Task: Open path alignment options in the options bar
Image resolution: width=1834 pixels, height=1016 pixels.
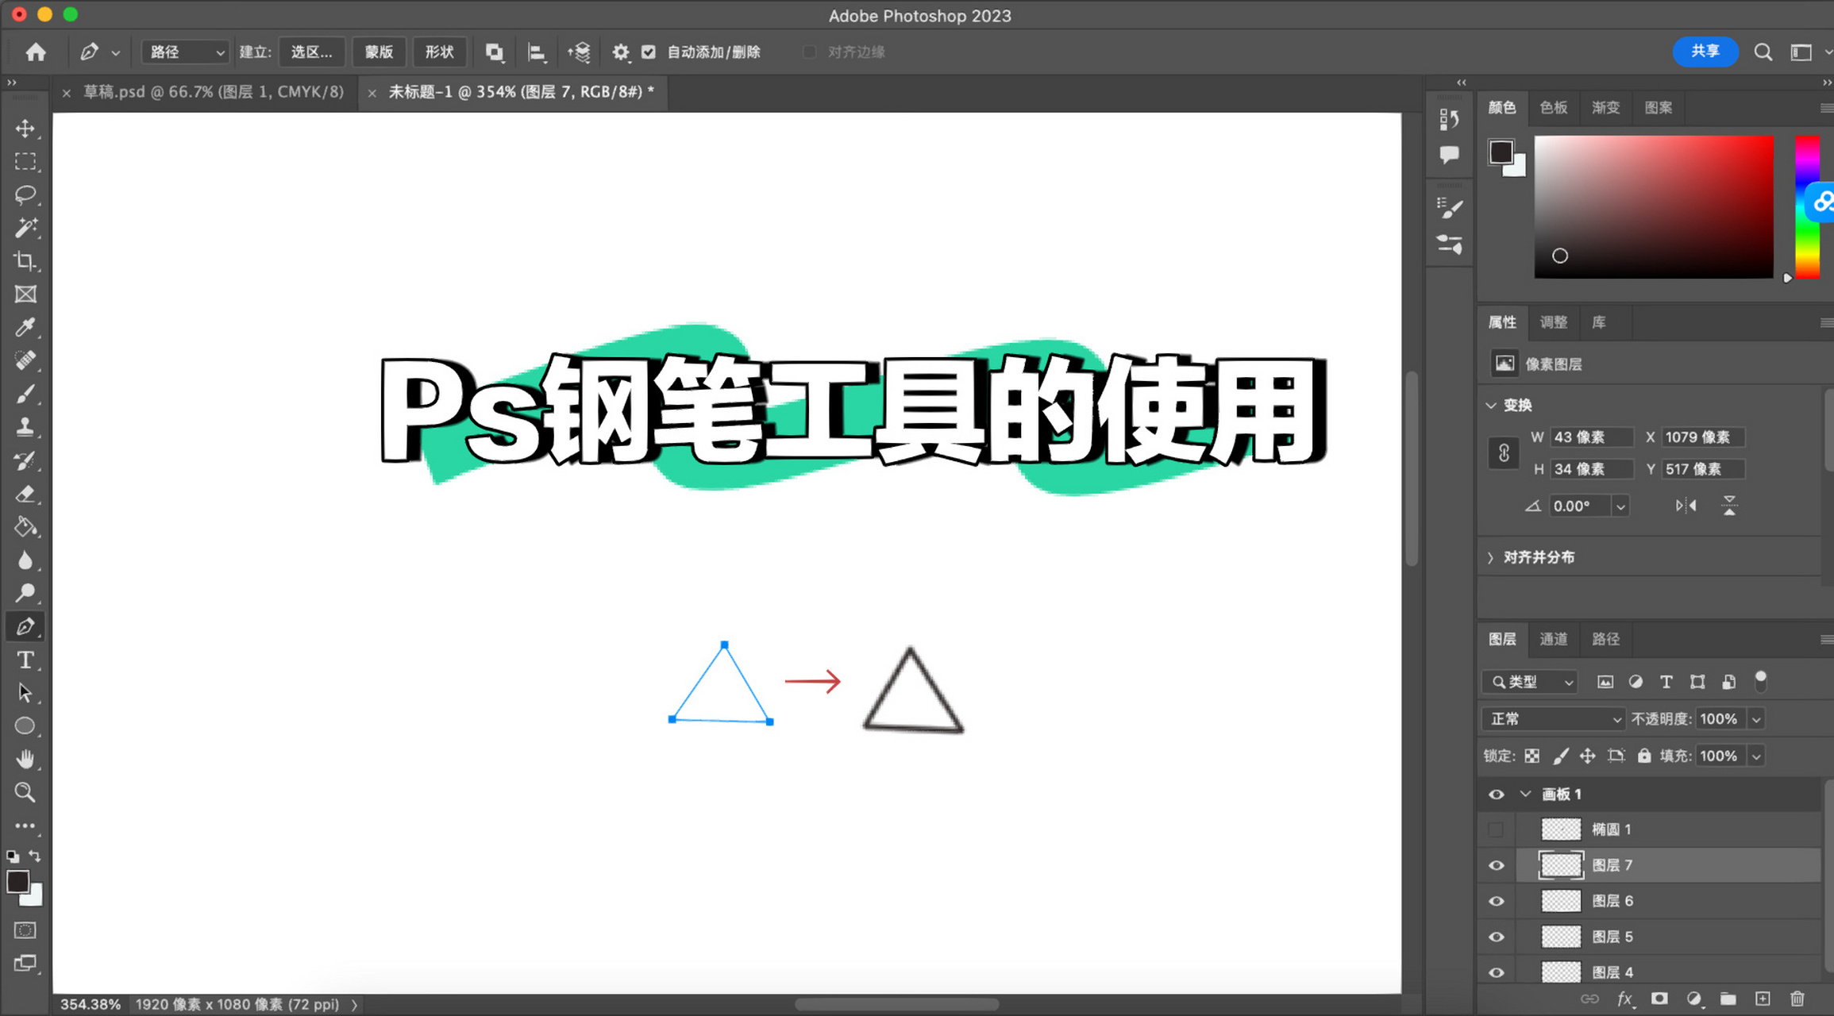Action: pyautogui.click(x=537, y=52)
